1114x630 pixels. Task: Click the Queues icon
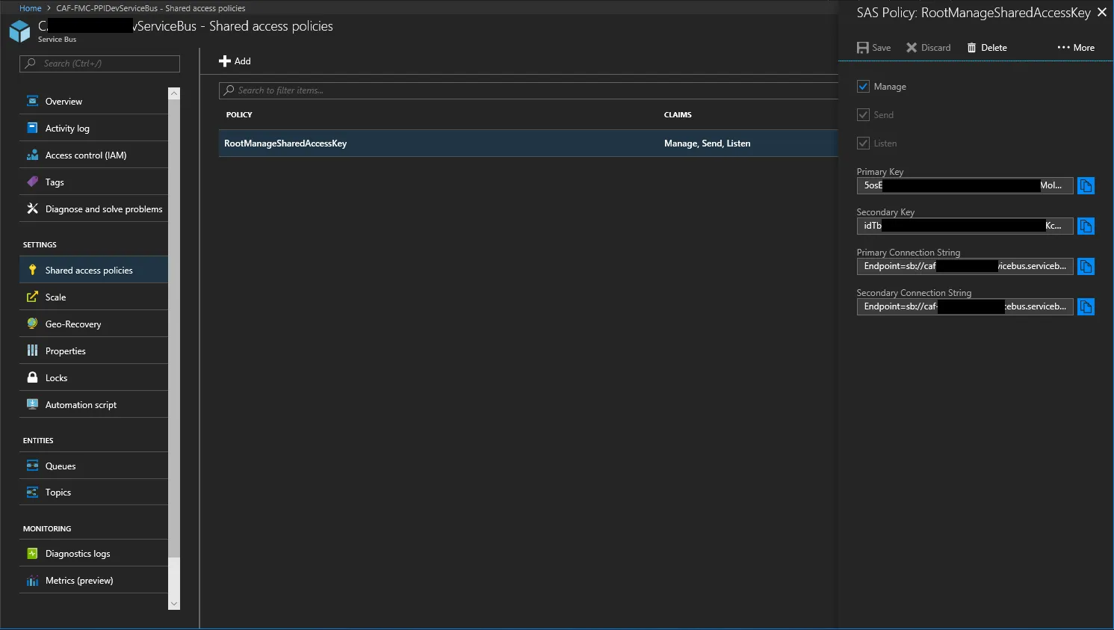32,466
